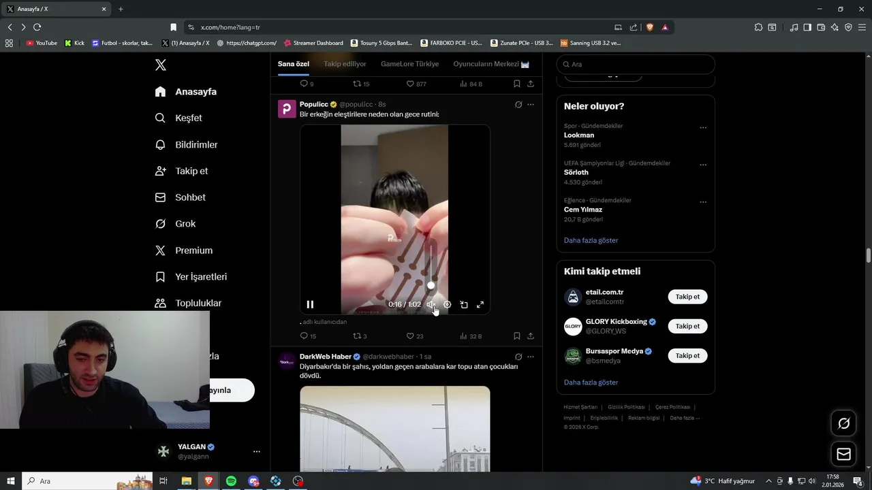
Task: Open Bildirimler in the sidebar
Action: pyautogui.click(x=186, y=144)
